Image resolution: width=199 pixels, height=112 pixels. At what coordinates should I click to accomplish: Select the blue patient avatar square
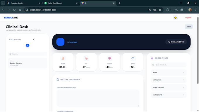click(60, 42)
